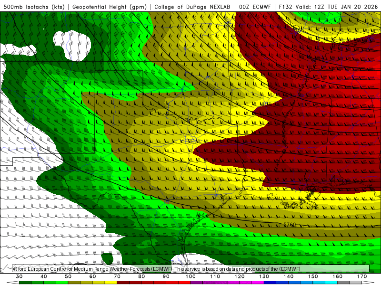Screen dimensions: 381x285
Task: Click the 40 label on the color scale
Action: coord(44,276)
